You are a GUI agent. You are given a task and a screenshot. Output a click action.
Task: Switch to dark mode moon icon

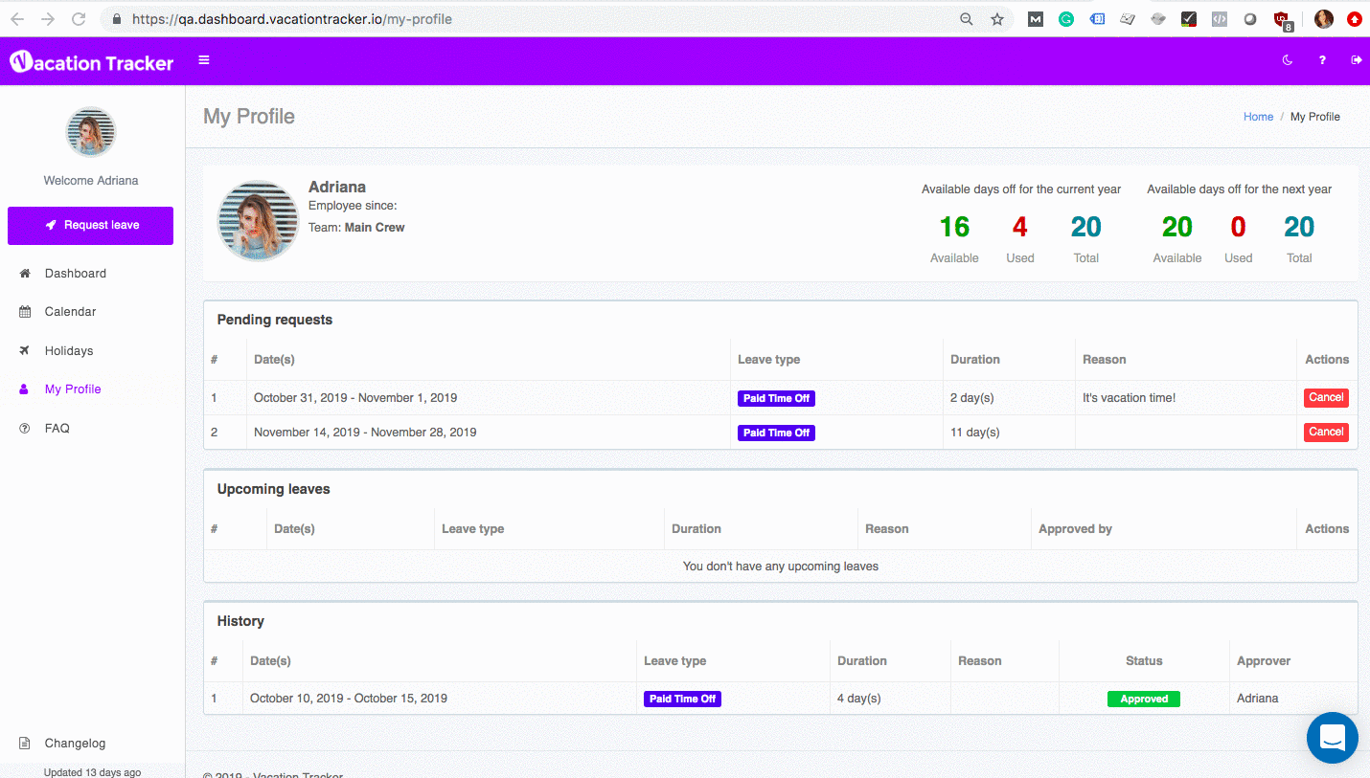pos(1288,60)
